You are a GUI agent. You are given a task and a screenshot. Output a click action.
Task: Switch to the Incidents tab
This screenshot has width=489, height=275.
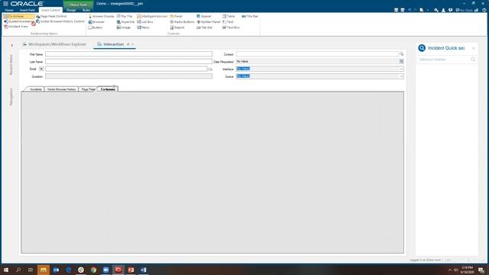pyautogui.click(x=36, y=89)
